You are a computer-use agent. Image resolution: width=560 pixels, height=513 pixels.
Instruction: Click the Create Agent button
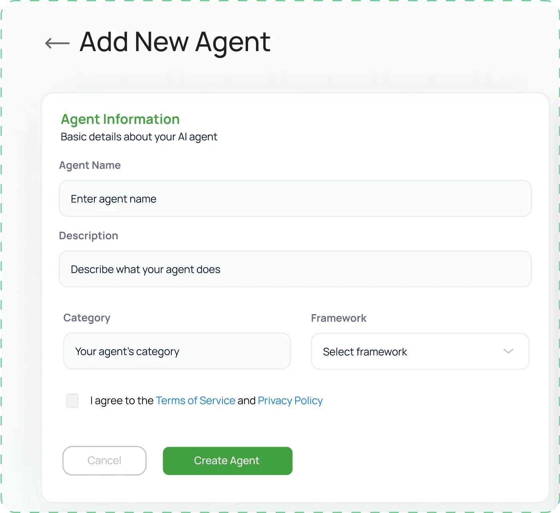click(227, 461)
